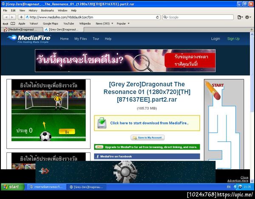The image size is (255, 199).
Task: Switch to the [Mediafire]Dragonaut tab
Action: tap(22, 30)
